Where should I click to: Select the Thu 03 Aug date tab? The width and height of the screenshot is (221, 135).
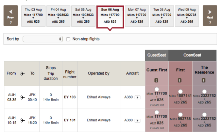click(x=33, y=16)
